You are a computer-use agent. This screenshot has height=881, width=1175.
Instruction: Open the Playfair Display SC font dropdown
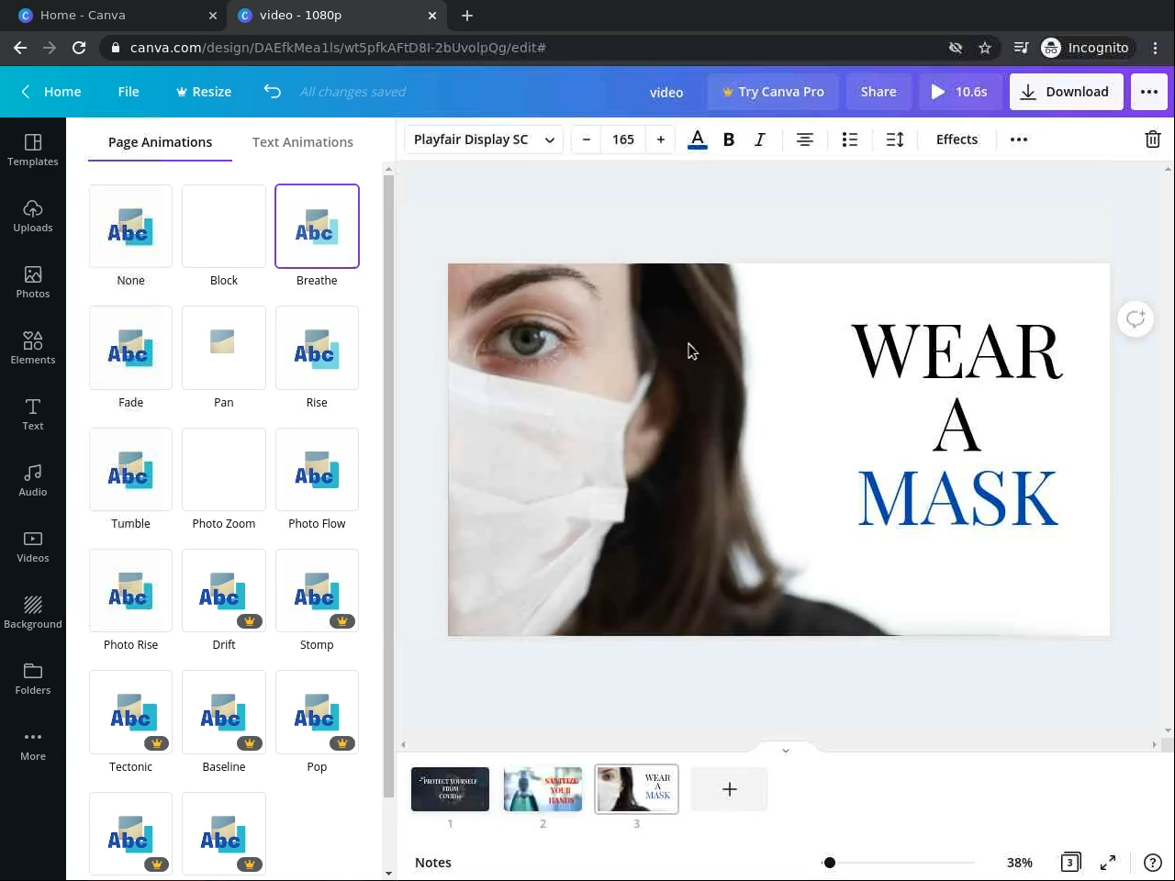coord(484,139)
